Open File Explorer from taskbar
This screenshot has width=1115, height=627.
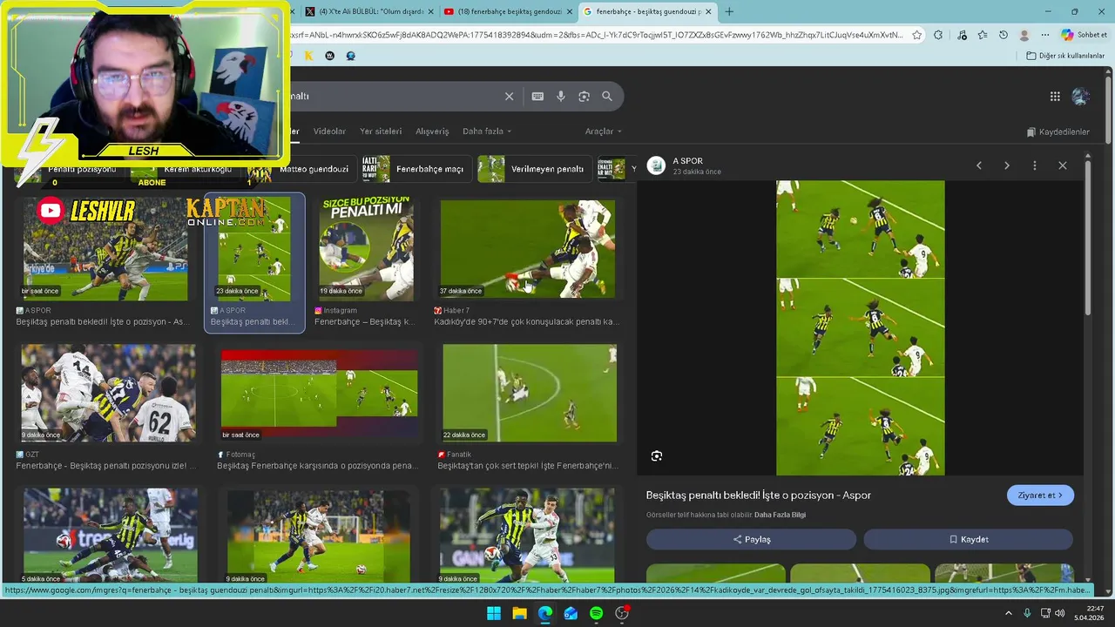click(519, 613)
